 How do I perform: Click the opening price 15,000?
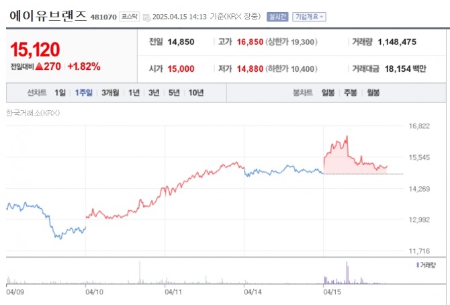point(181,69)
